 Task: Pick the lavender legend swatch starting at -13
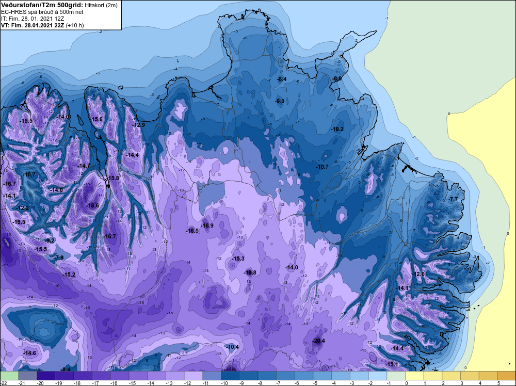(x=175, y=376)
